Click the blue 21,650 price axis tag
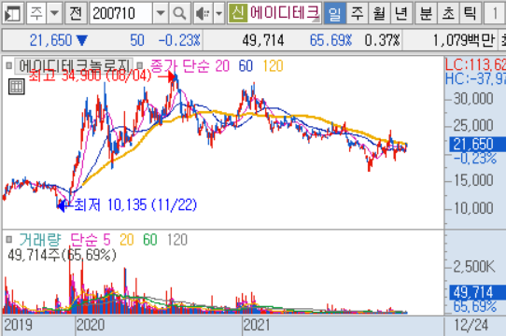The width and height of the screenshot is (506, 336). tap(478, 145)
